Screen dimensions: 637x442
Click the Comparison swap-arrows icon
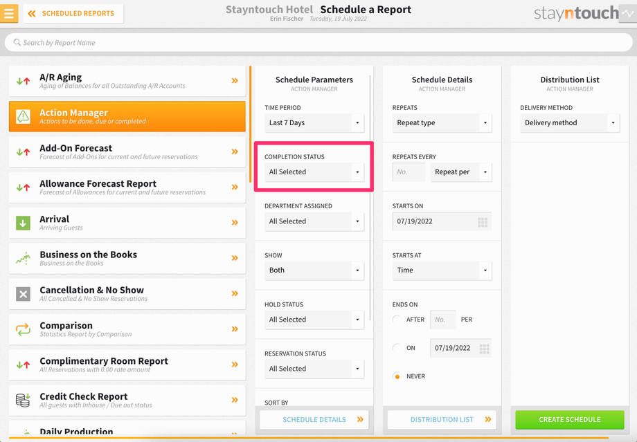pyautogui.click(x=23, y=329)
